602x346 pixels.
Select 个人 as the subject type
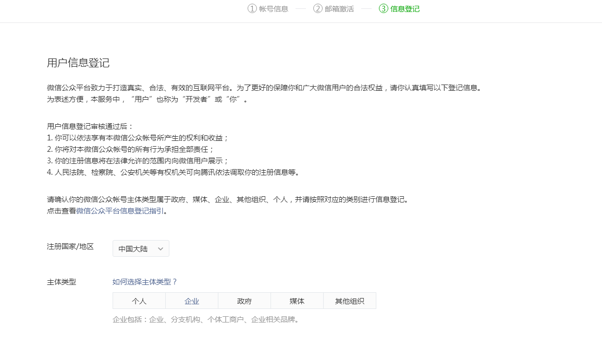(139, 301)
